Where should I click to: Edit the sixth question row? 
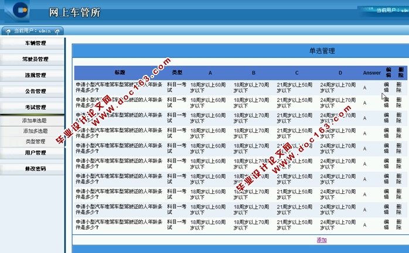coord(386,163)
